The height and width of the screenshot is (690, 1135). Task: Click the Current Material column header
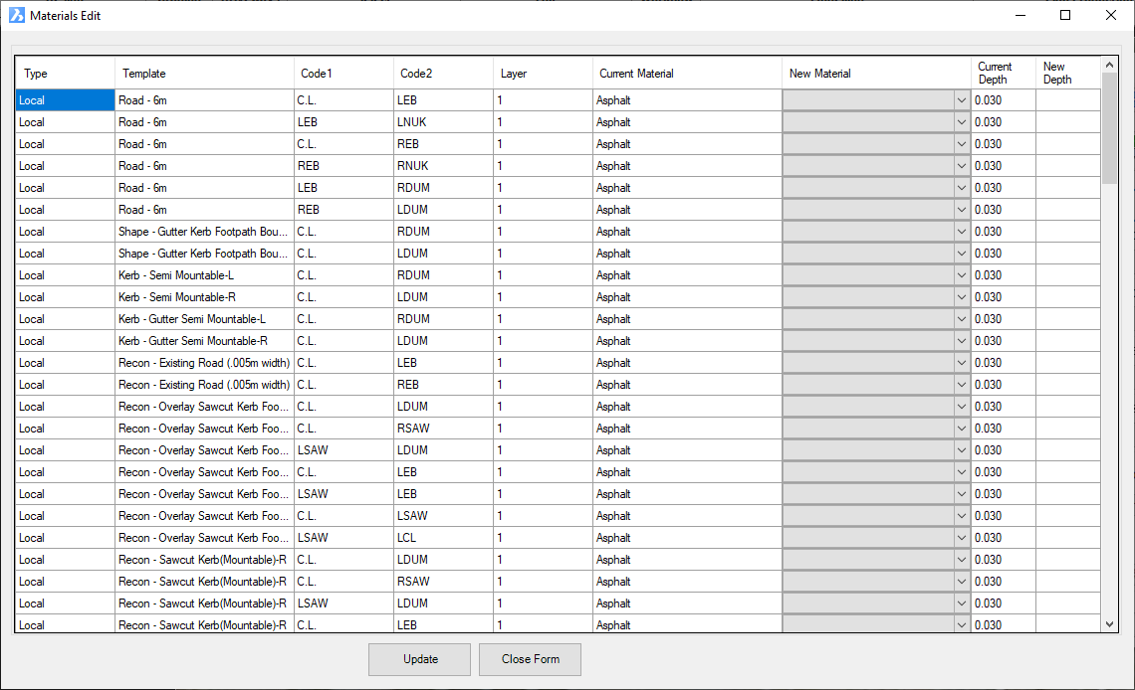[x=687, y=73]
